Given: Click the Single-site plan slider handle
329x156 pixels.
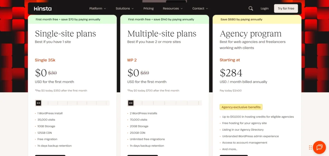Looking at the screenshot, I should [39, 103].
